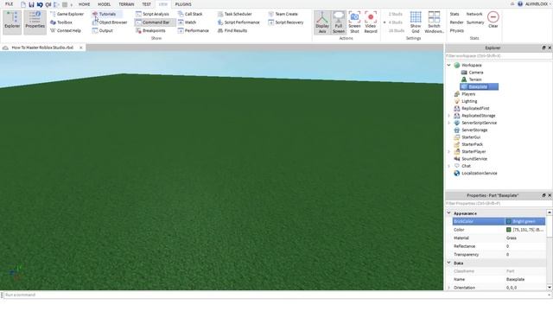Open the Watch window
This screenshot has width=553, height=311.
click(x=187, y=22)
